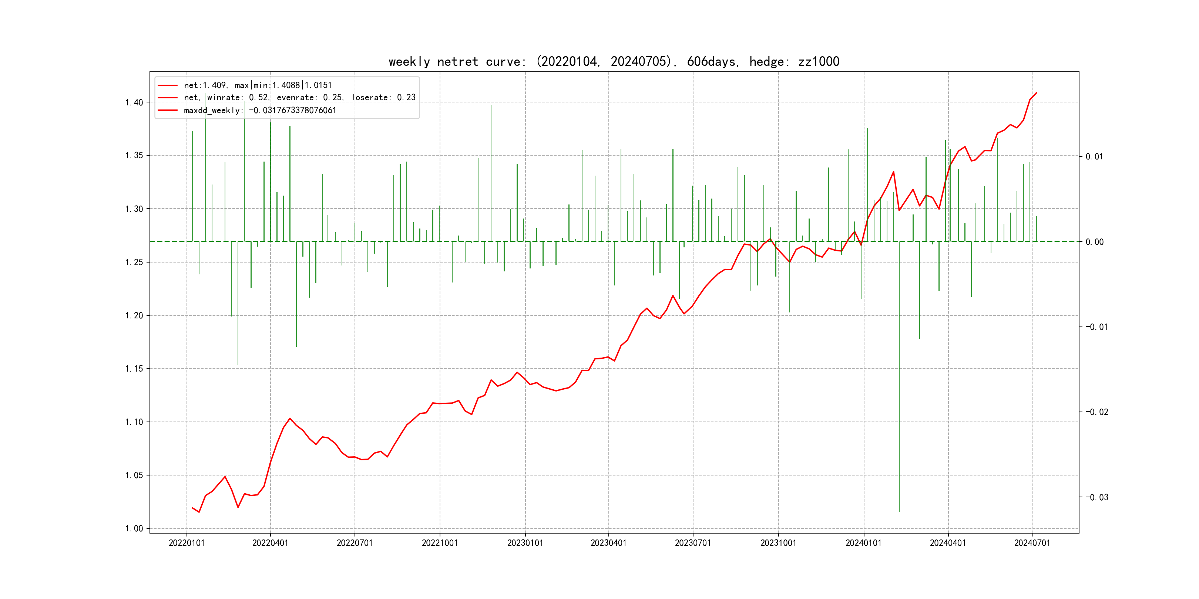Click the right y-axis label 0.00
The image size is (1199, 599).
click(1094, 242)
